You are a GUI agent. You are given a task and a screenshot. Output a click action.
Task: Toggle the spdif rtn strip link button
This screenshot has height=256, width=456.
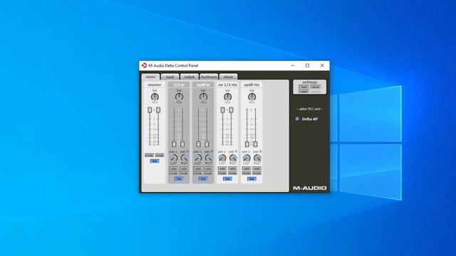(252, 178)
